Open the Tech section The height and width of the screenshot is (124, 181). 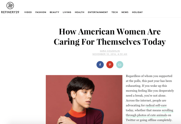115,12
